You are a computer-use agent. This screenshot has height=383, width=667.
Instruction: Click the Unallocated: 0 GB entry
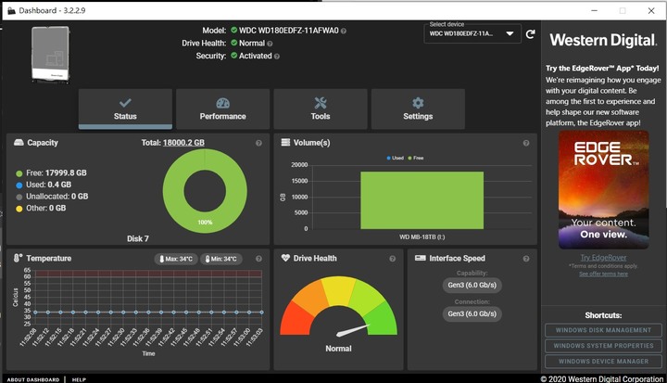click(x=52, y=197)
